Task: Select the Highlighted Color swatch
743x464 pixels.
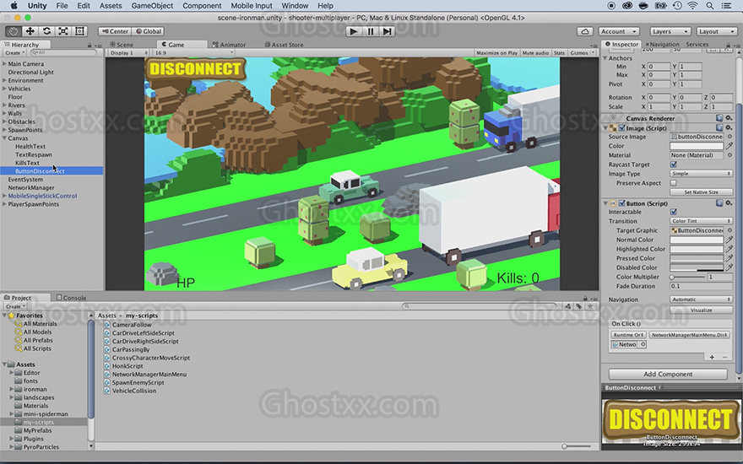Action: coord(697,249)
